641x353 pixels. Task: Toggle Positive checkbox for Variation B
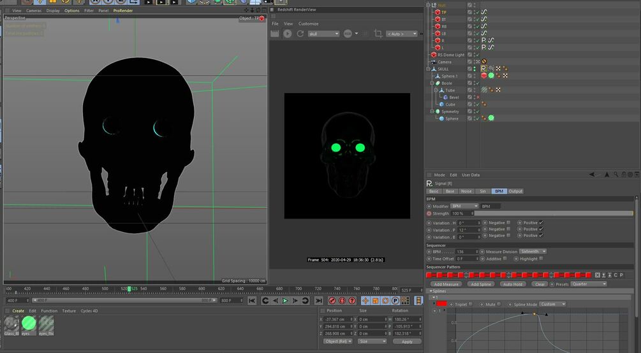[x=542, y=236]
